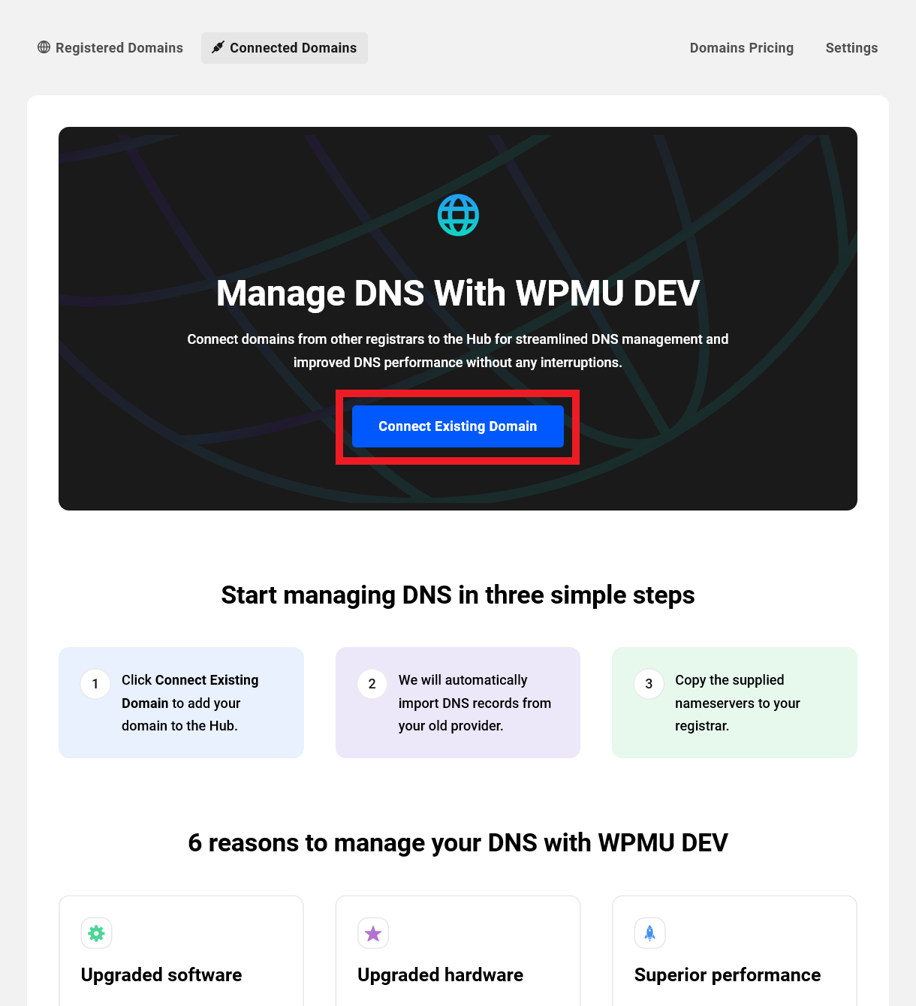Image resolution: width=916 pixels, height=1006 pixels.
Task: Click the rocket icon above Superior performance
Action: (650, 933)
